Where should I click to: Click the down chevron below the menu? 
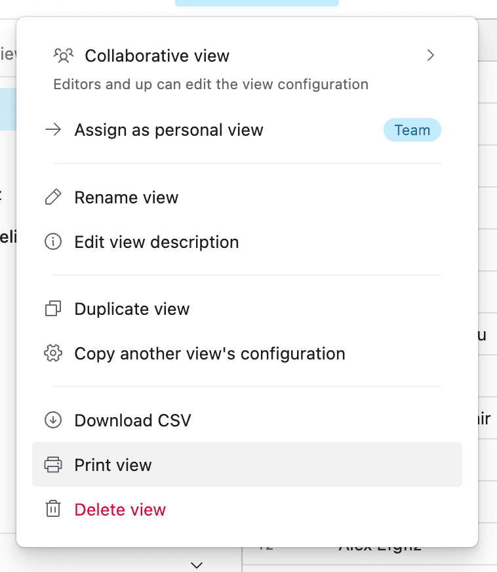click(196, 564)
